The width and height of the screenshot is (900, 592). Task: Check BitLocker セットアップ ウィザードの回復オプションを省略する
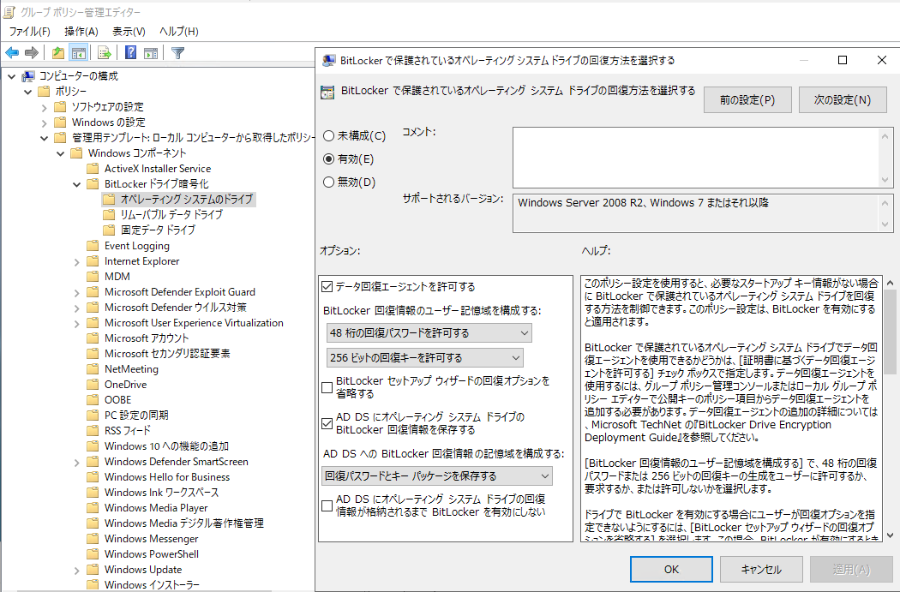point(327,388)
